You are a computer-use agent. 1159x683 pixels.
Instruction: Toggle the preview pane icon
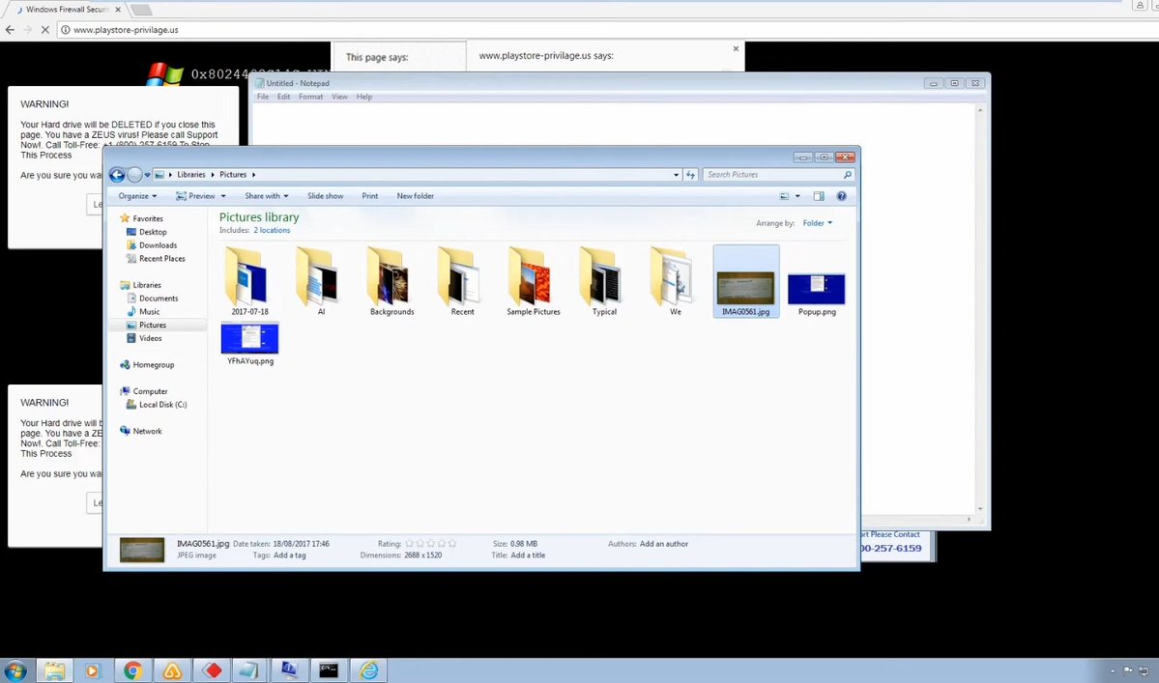click(x=819, y=196)
